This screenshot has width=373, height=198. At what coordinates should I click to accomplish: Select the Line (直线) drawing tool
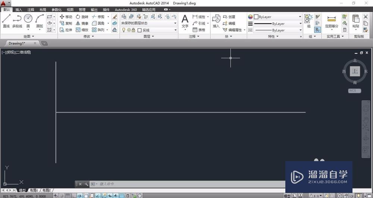click(6, 21)
